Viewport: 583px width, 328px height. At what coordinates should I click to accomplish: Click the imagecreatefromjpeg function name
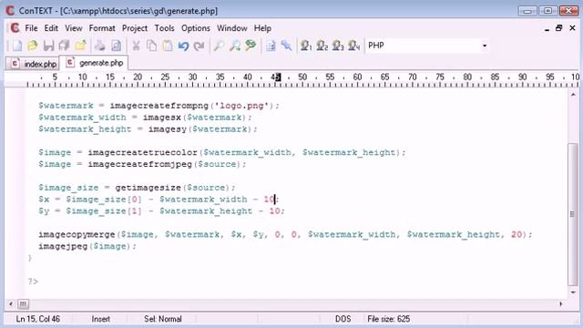point(139,164)
